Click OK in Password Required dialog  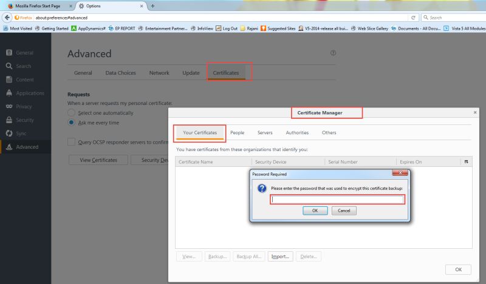(315, 211)
